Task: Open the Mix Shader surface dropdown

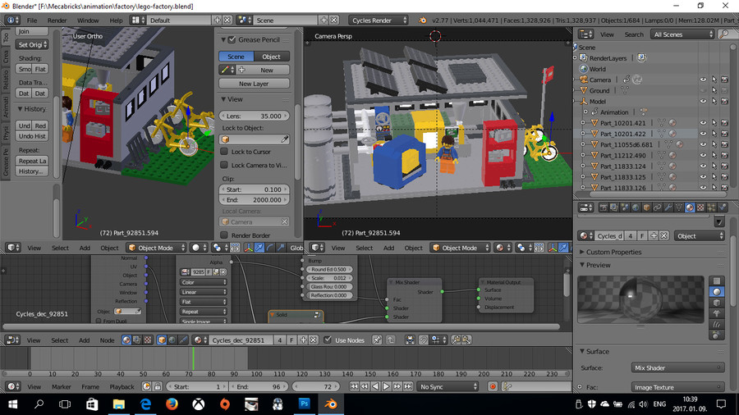Action: click(677, 368)
